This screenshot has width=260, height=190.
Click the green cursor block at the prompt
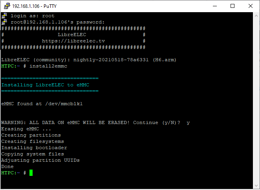tap(31, 173)
